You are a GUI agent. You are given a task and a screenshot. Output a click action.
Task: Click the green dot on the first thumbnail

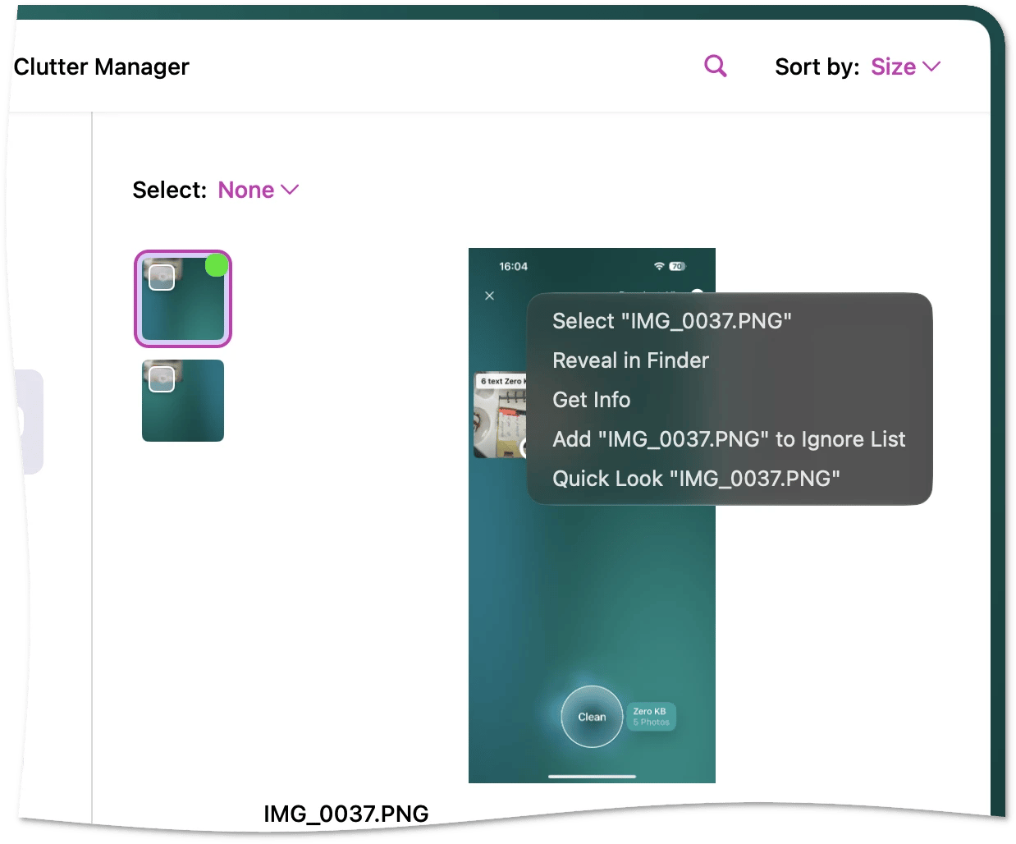(x=216, y=265)
